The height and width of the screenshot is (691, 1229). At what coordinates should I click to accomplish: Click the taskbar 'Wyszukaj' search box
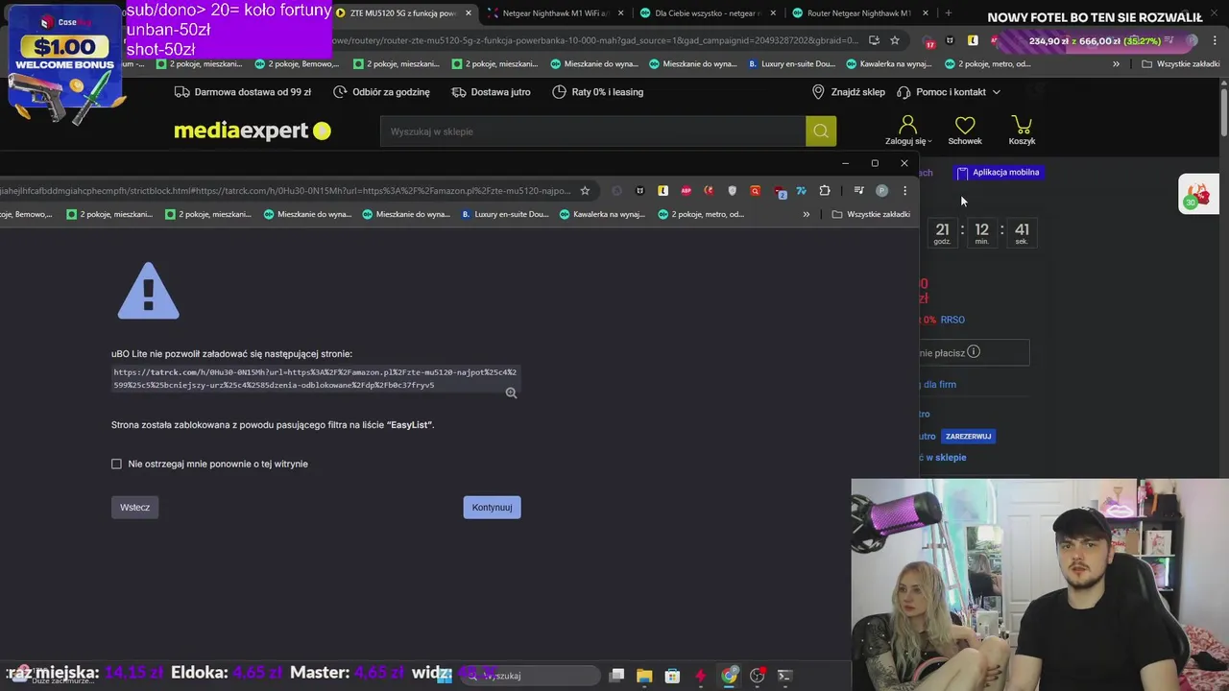528,676
